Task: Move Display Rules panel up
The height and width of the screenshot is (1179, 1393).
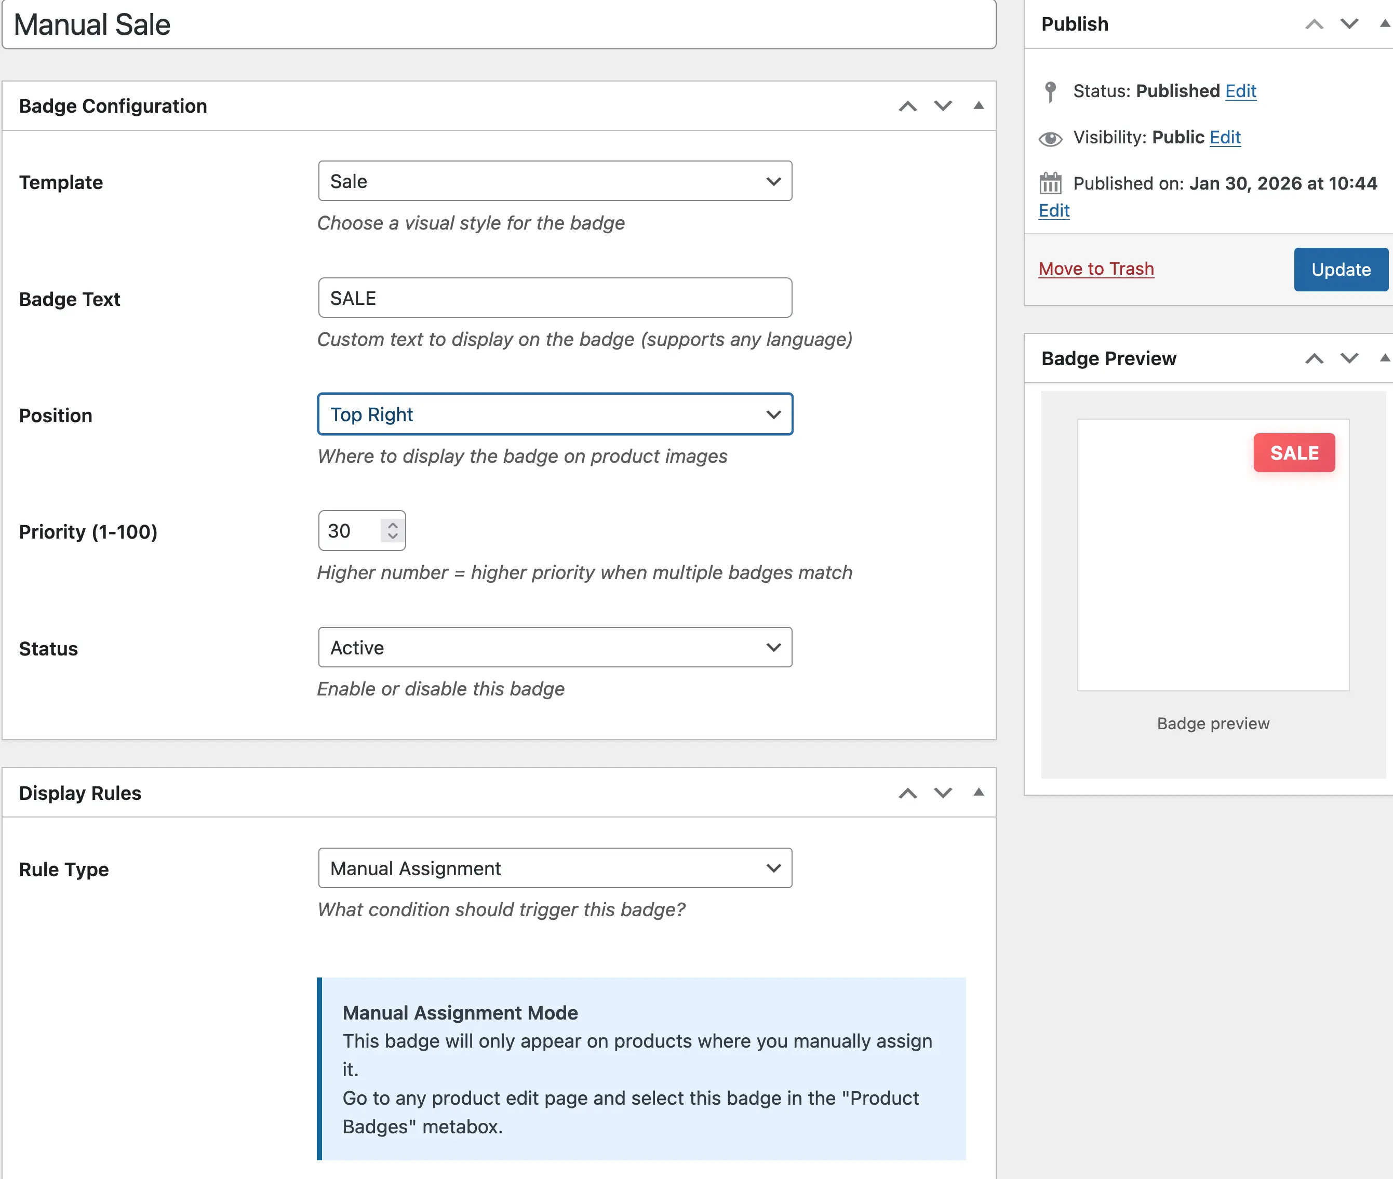Action: coord(907,793)
